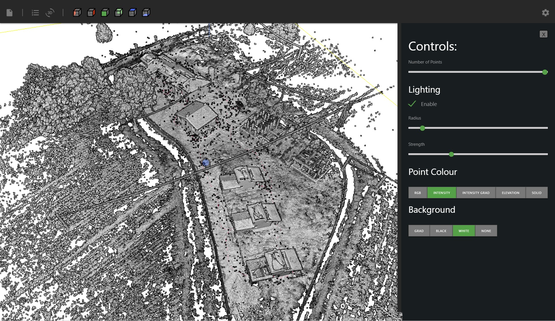555x321 pixels.
Task: Select the back-face green cube view
Action: pos(119,13)
